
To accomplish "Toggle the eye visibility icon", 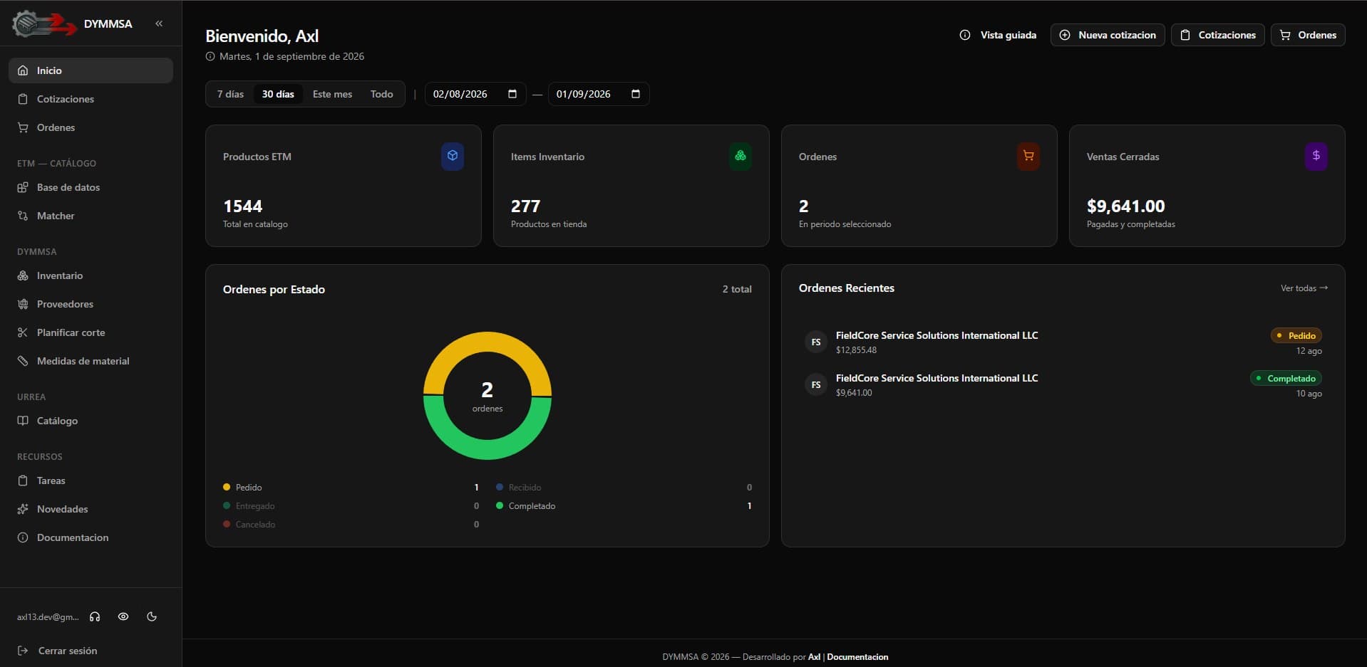I will click(x=123, y=616).
